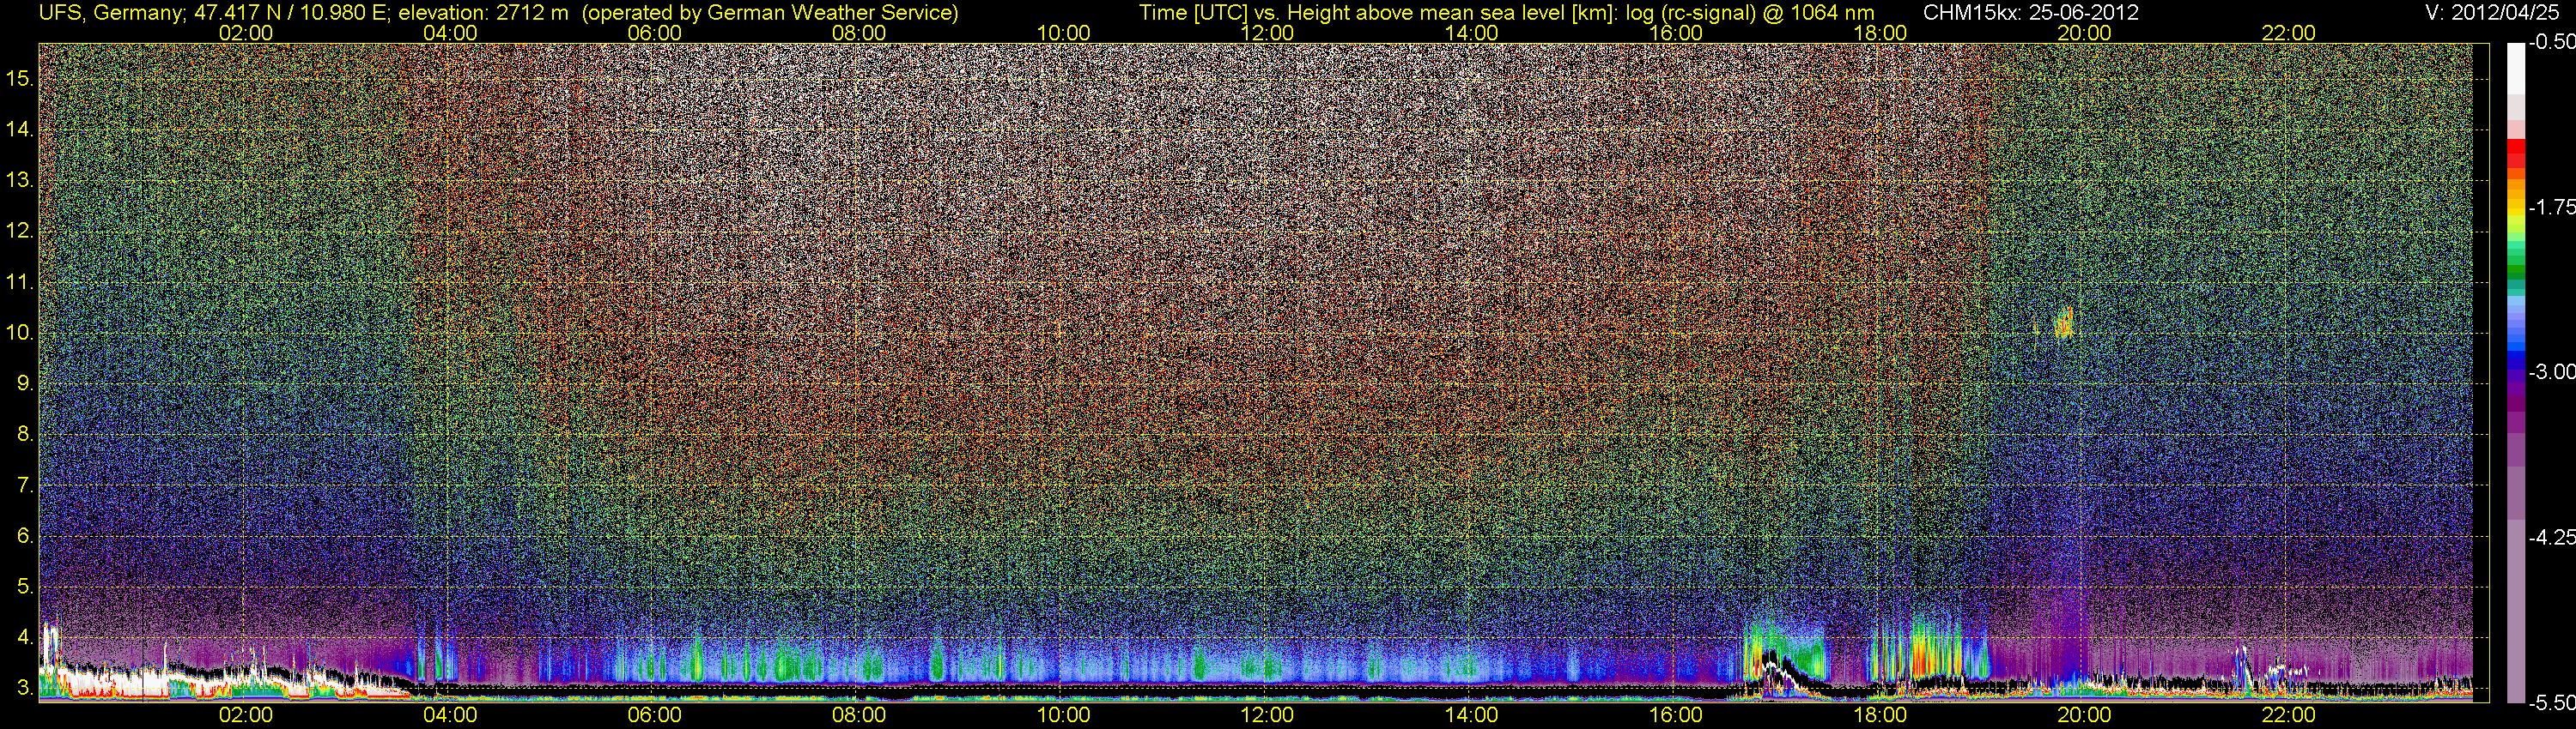Click the red band of the color bar
The height and width of the screenshot is (729, 2576).
coord(2516,152)
